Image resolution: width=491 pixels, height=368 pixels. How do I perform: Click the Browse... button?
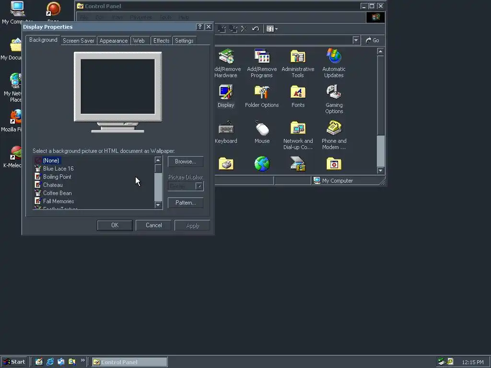pyautogui.click(x=186, y=161)
